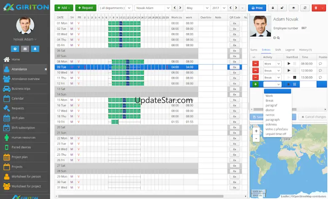The height and width of the screenshot is (199, 328).
Task: Click the horizontal scrollbar under attendance table
Action: click(x=141, y=196)
